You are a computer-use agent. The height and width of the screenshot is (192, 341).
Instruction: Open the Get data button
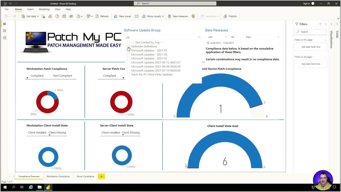(x=30, y=16)
